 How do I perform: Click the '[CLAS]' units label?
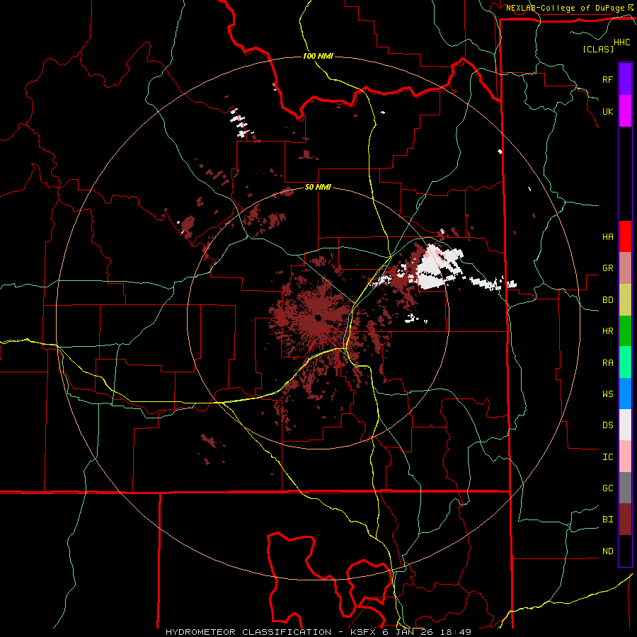point(598,49)
